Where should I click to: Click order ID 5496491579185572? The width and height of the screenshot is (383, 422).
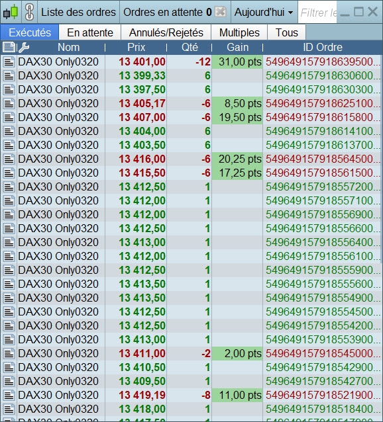323,187
